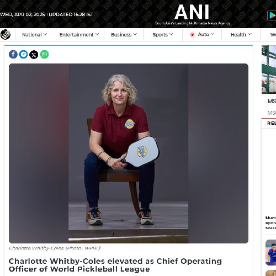The image size is (276, 276).
Task: Open Charlotte Whitby-Coles article headline
Action: click(x=115, y=265)
